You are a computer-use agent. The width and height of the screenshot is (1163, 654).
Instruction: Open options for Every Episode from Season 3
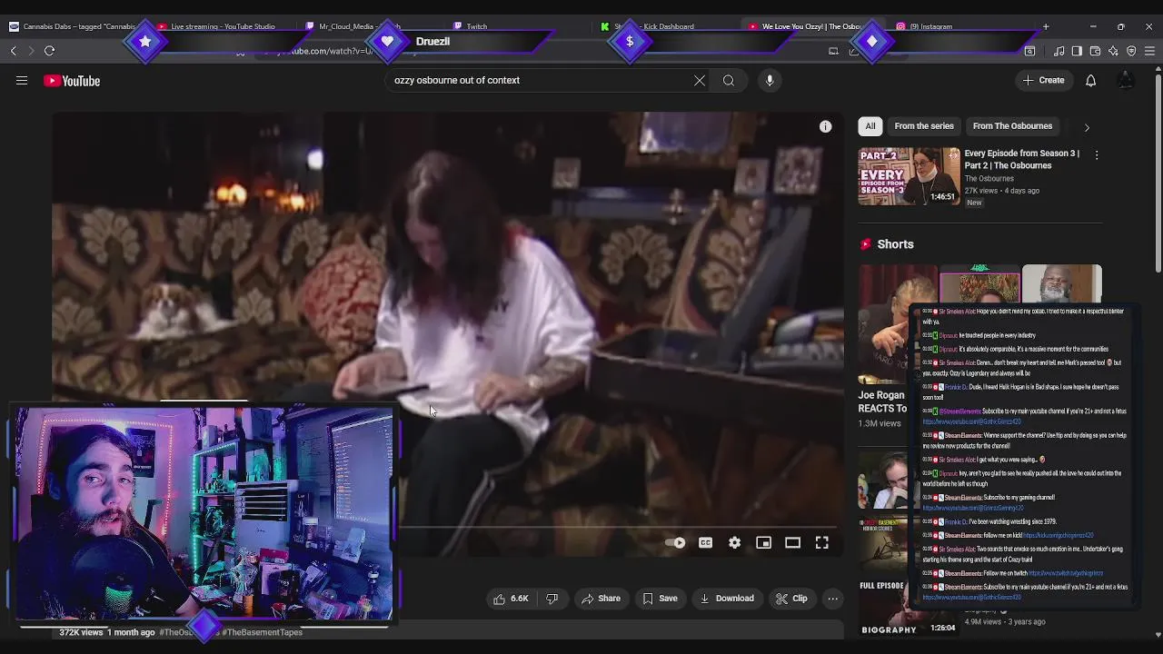1097,155
